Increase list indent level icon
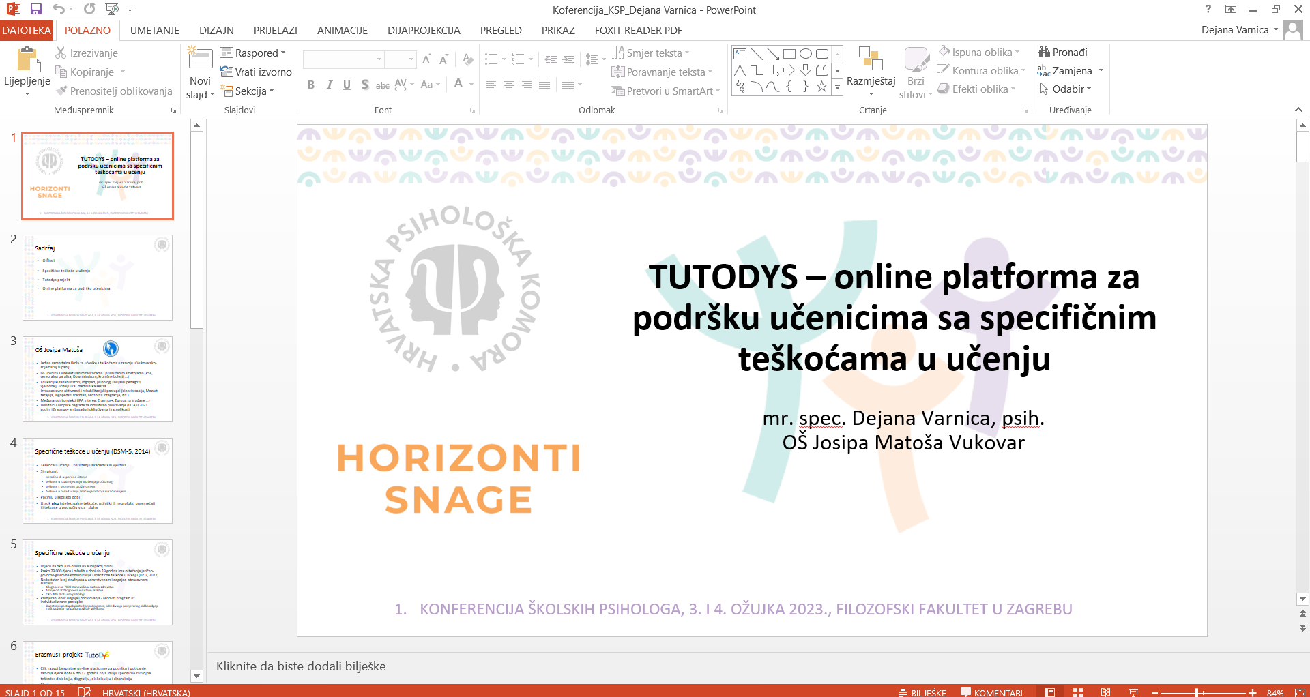 tap(568, 60)
